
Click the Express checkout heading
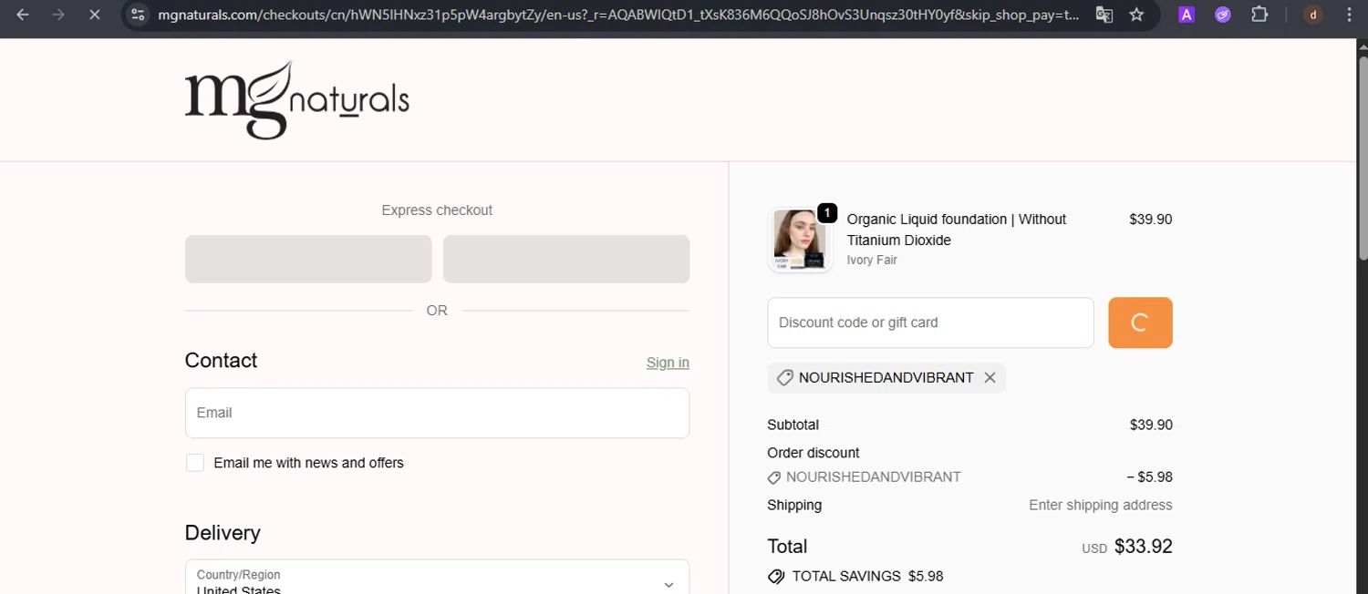[x=437, y=210]
